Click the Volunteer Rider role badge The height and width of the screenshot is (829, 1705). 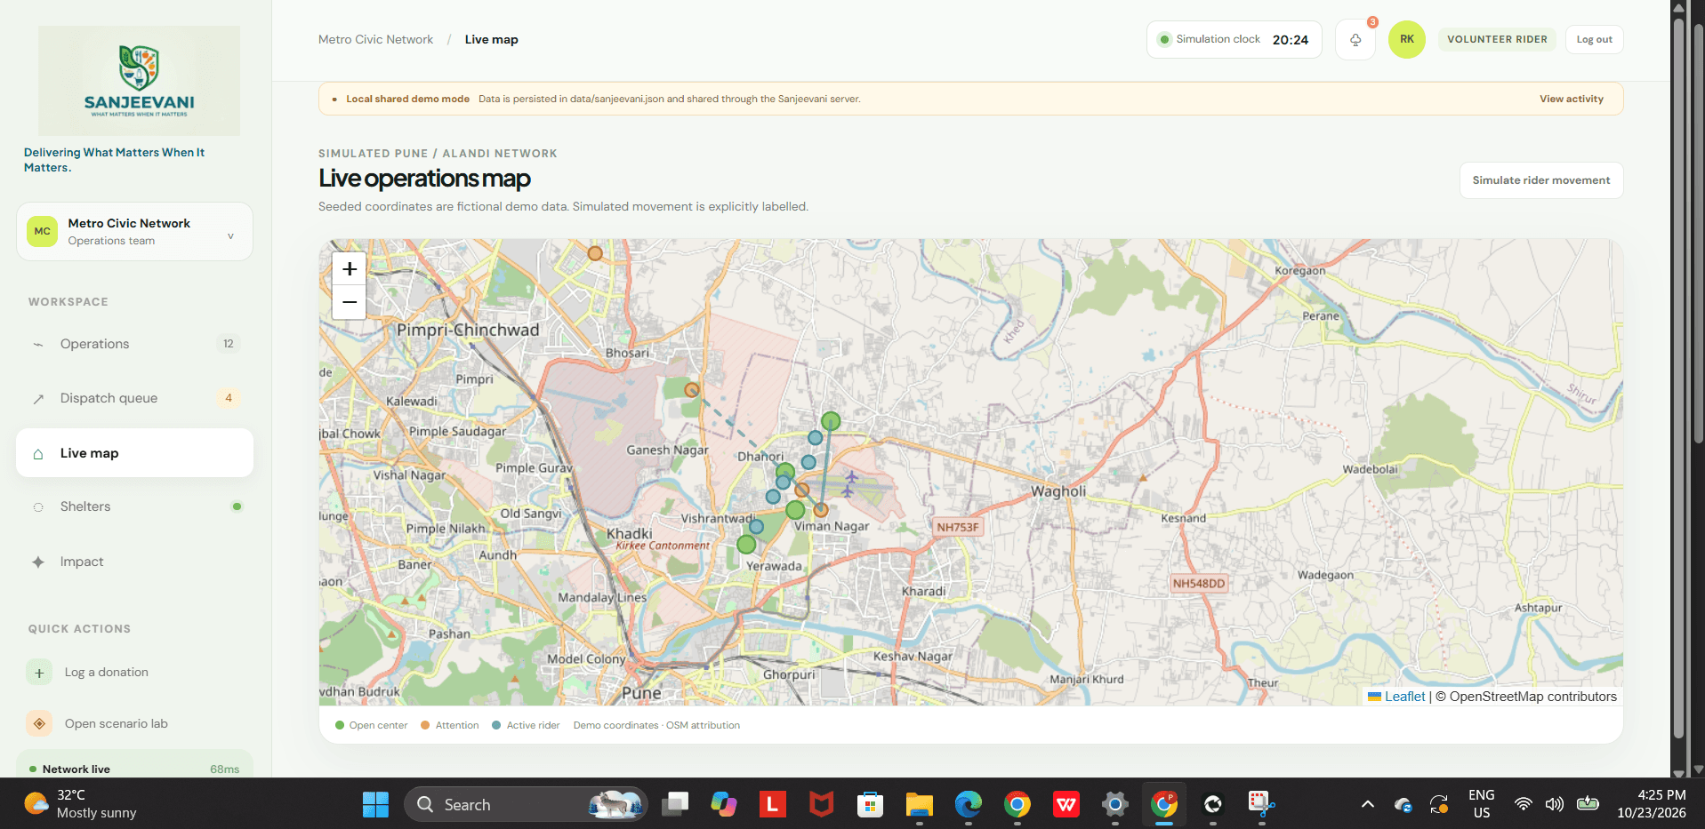1497,40
